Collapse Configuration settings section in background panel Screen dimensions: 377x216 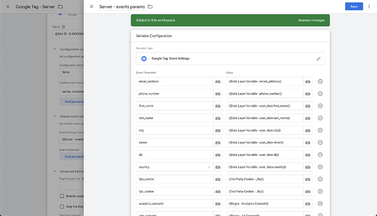(x=55, y=49)
